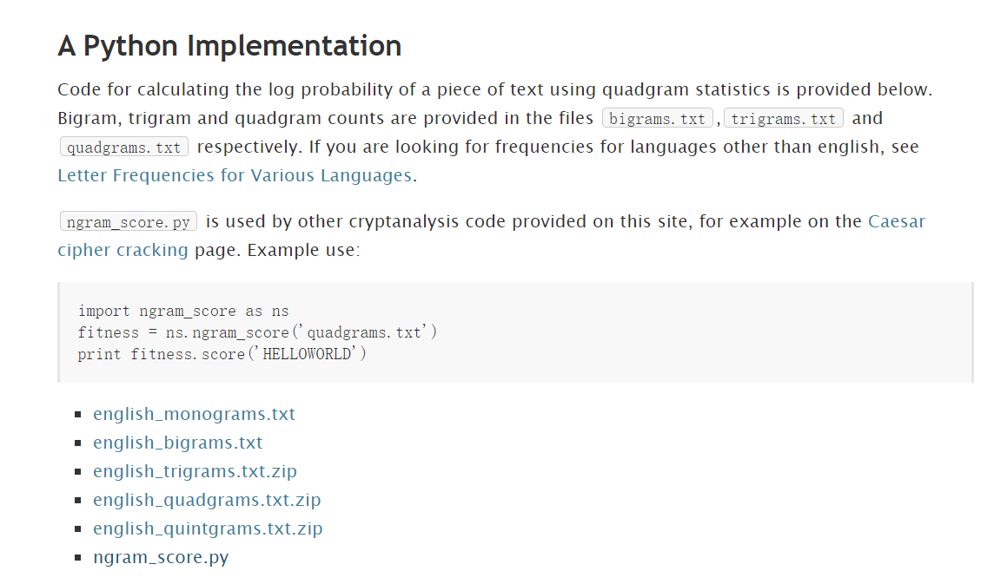Click the inline trigrams.txt code label

[x=783, y=119]
